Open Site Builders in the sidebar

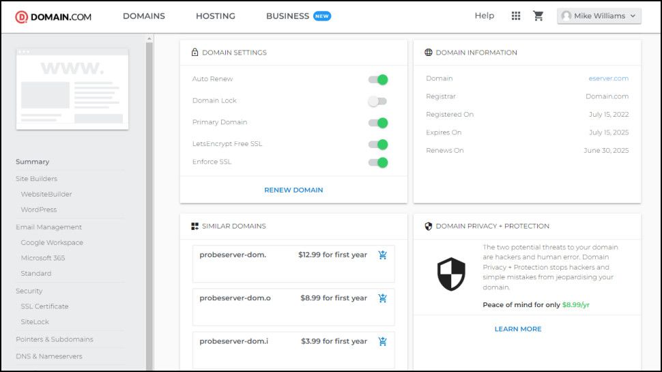(36, 179)
